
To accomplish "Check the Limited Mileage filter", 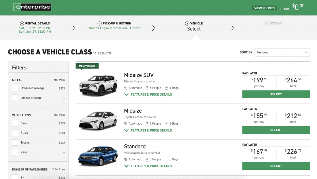I will point(15,98).
